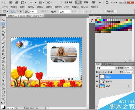Select the Horizontal Type tool
Screen dimensions: 135x110
3,77
